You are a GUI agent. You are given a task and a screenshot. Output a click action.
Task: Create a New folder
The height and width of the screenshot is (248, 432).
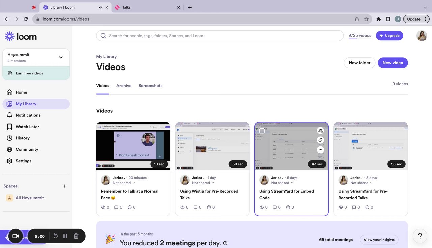(359, 63)
